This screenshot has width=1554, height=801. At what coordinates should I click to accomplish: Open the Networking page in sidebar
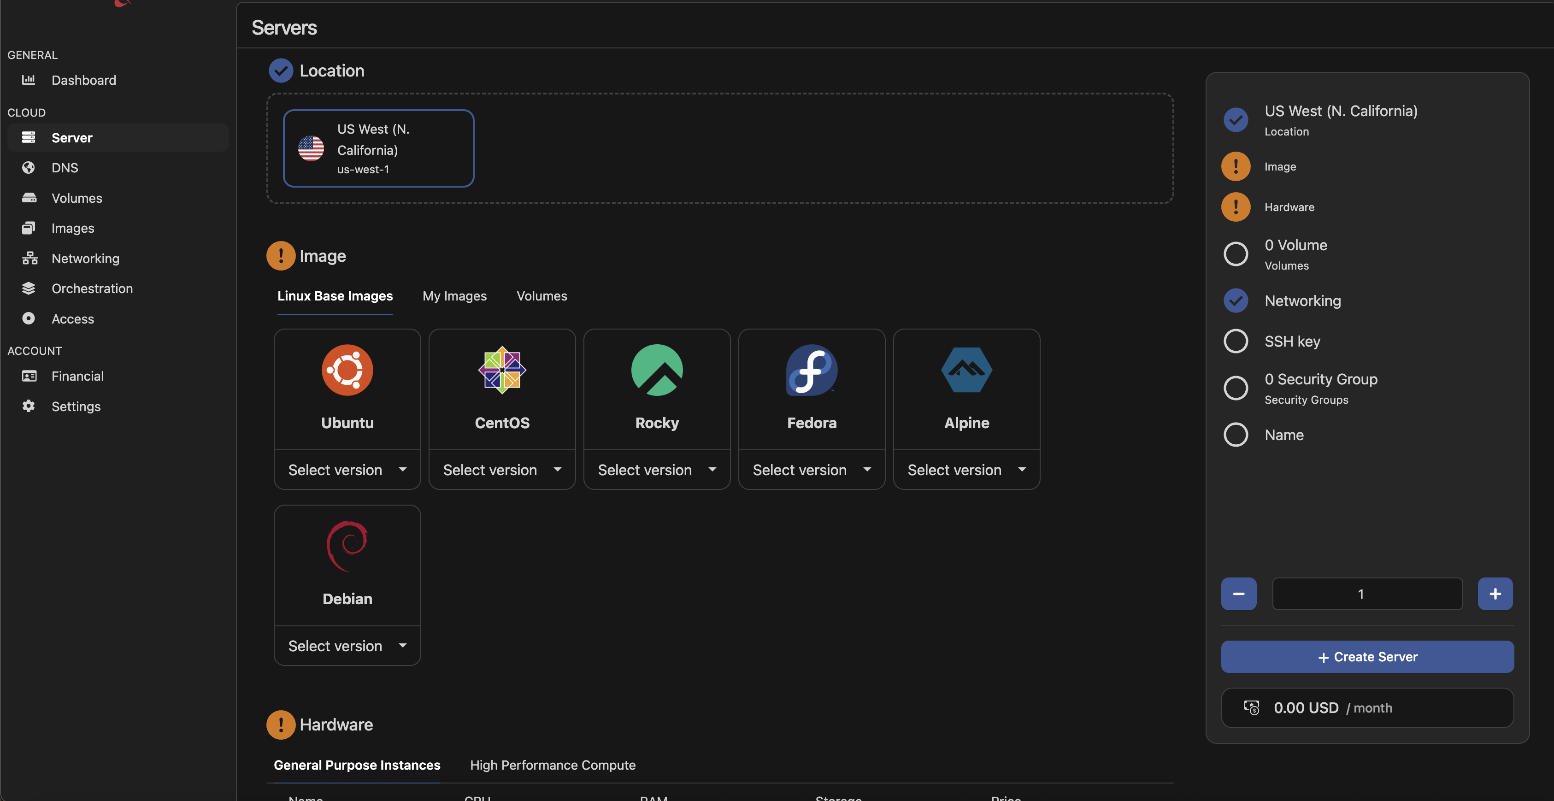tap(85, 258)
